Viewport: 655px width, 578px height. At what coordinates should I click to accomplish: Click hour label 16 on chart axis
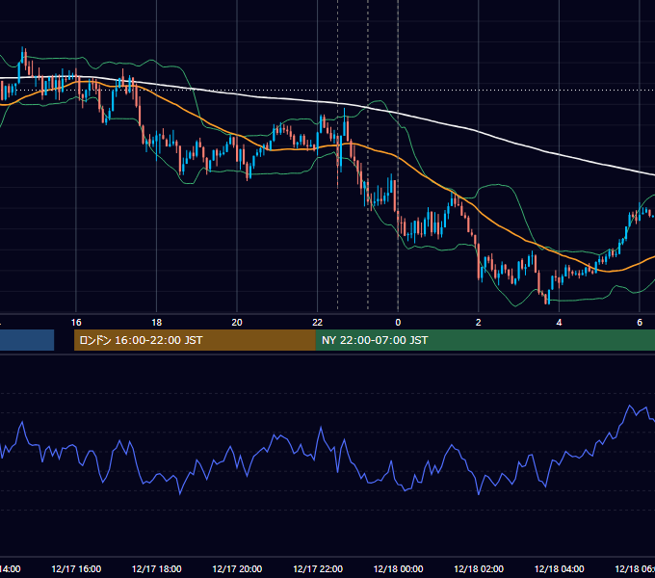pos(76,323)
